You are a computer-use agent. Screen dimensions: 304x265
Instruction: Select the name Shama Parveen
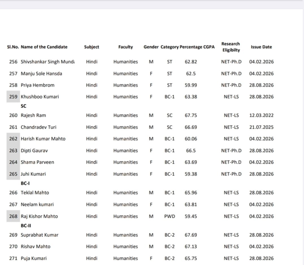pos(37,162)
